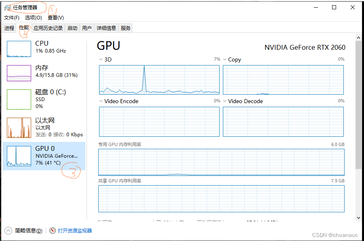The height and width of the screenshot is (241, 364).
Task: Click the fewer details arrow icon
Action: [8, 230]
